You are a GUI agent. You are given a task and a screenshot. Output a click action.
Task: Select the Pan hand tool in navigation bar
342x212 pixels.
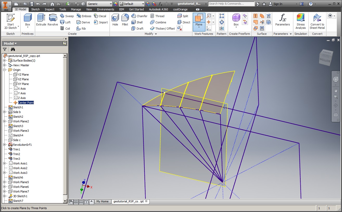tap(335, 90)
